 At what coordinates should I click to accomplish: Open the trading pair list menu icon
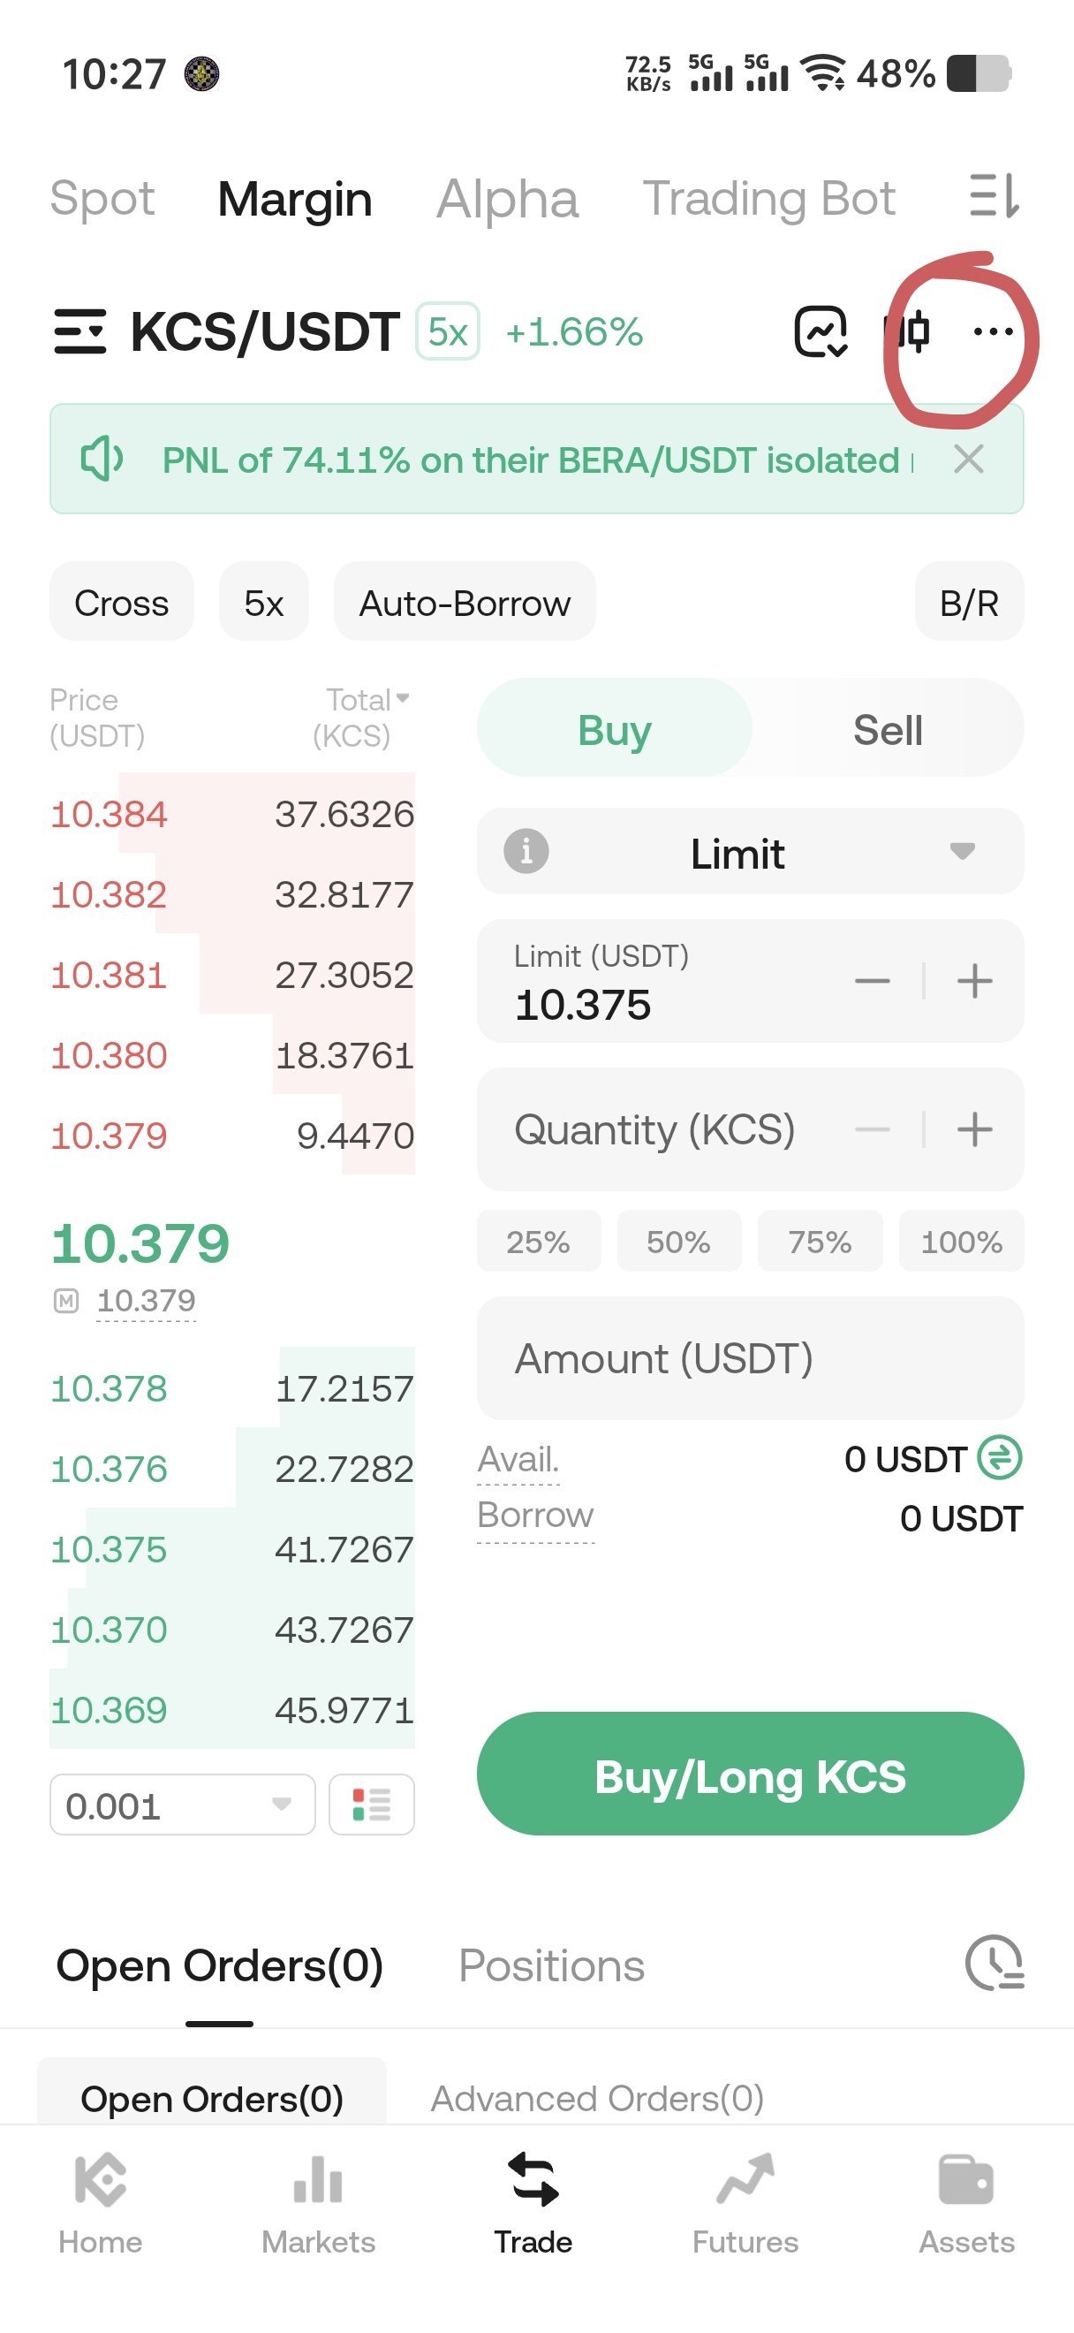click(x=79, y=331)
